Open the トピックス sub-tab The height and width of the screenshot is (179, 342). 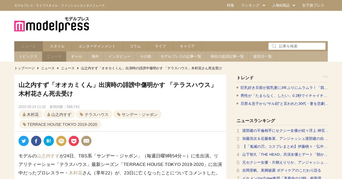tap(28, 57)
